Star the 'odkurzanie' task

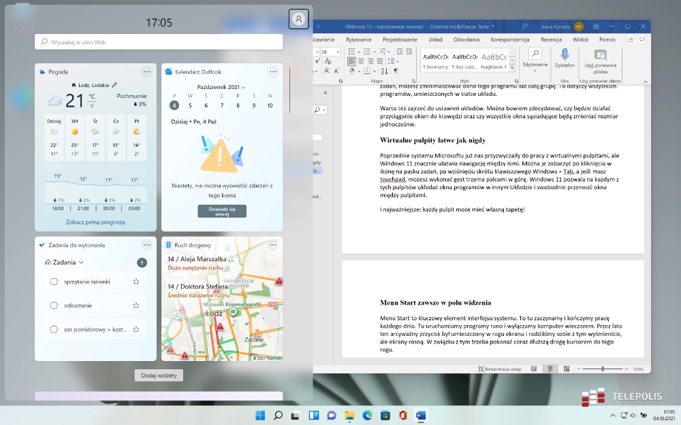[136, 305]
